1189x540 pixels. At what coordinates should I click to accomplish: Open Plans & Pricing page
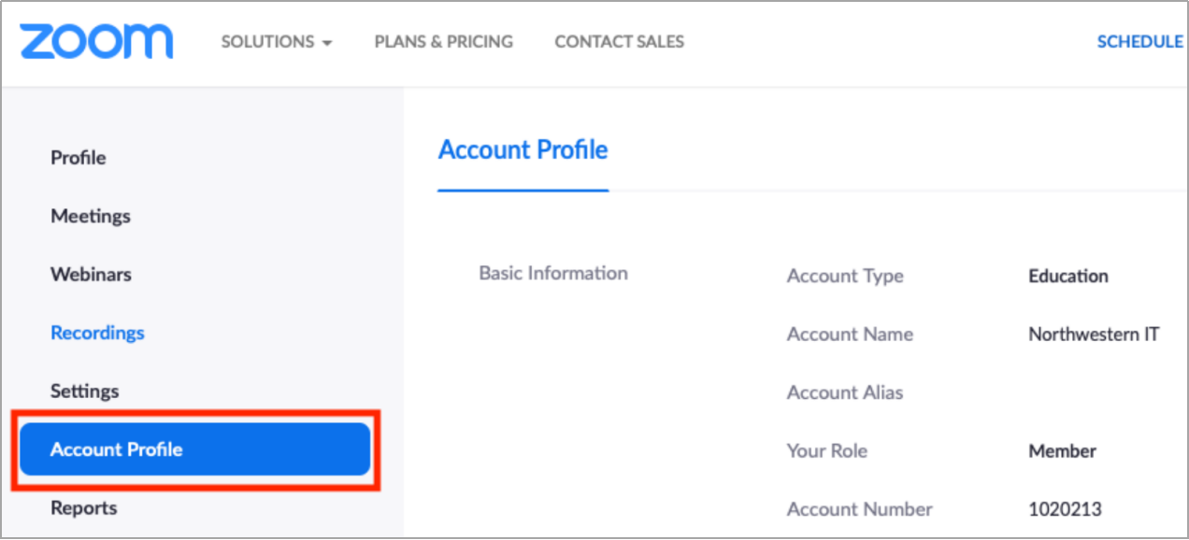pyautogui.click(x=443, y=42)
